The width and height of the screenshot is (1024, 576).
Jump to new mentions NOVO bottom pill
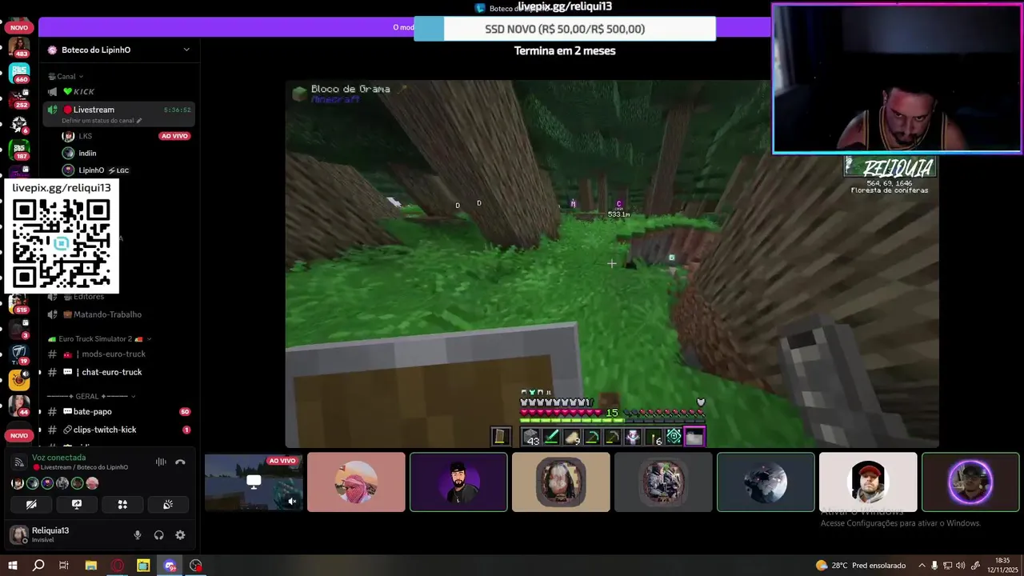pos(19,435)
